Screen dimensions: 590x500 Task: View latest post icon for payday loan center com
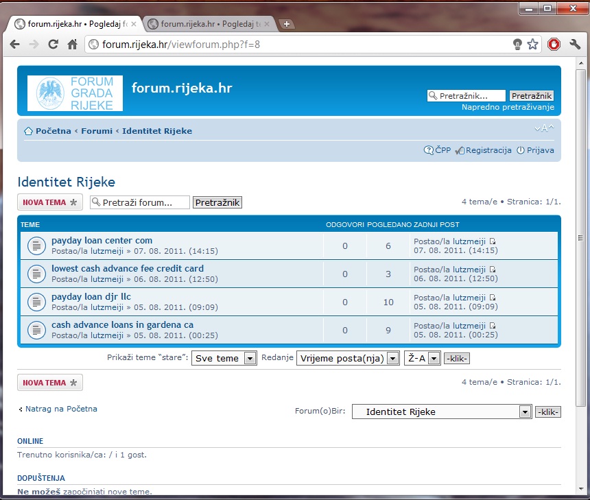492,241
